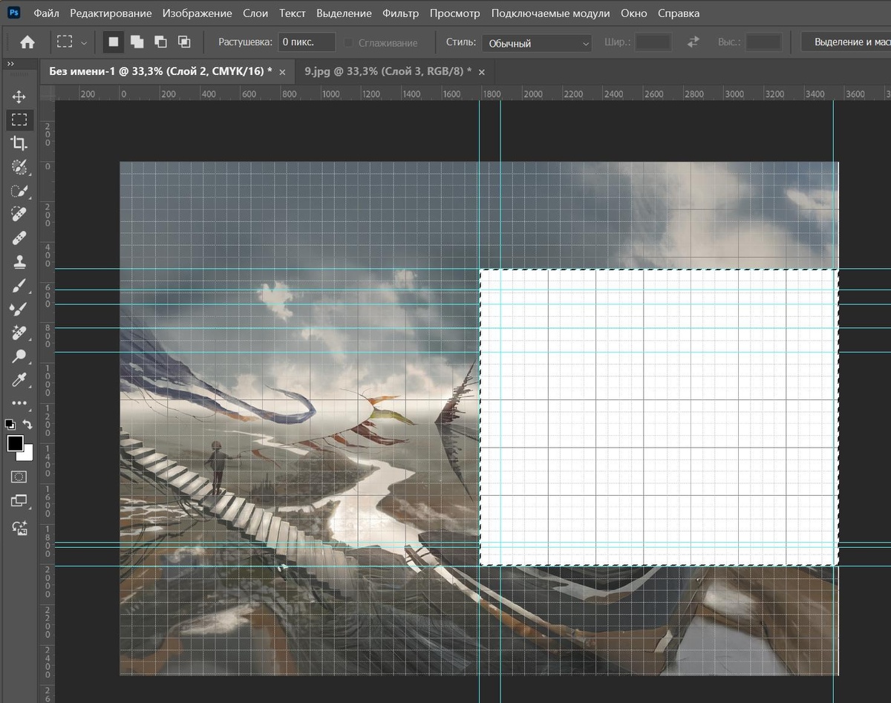The width and height of the screenshot is (891, 703).
Task: Enable Intersect with Selection mode
Action: pyautogui.click(x=184, y=42)
